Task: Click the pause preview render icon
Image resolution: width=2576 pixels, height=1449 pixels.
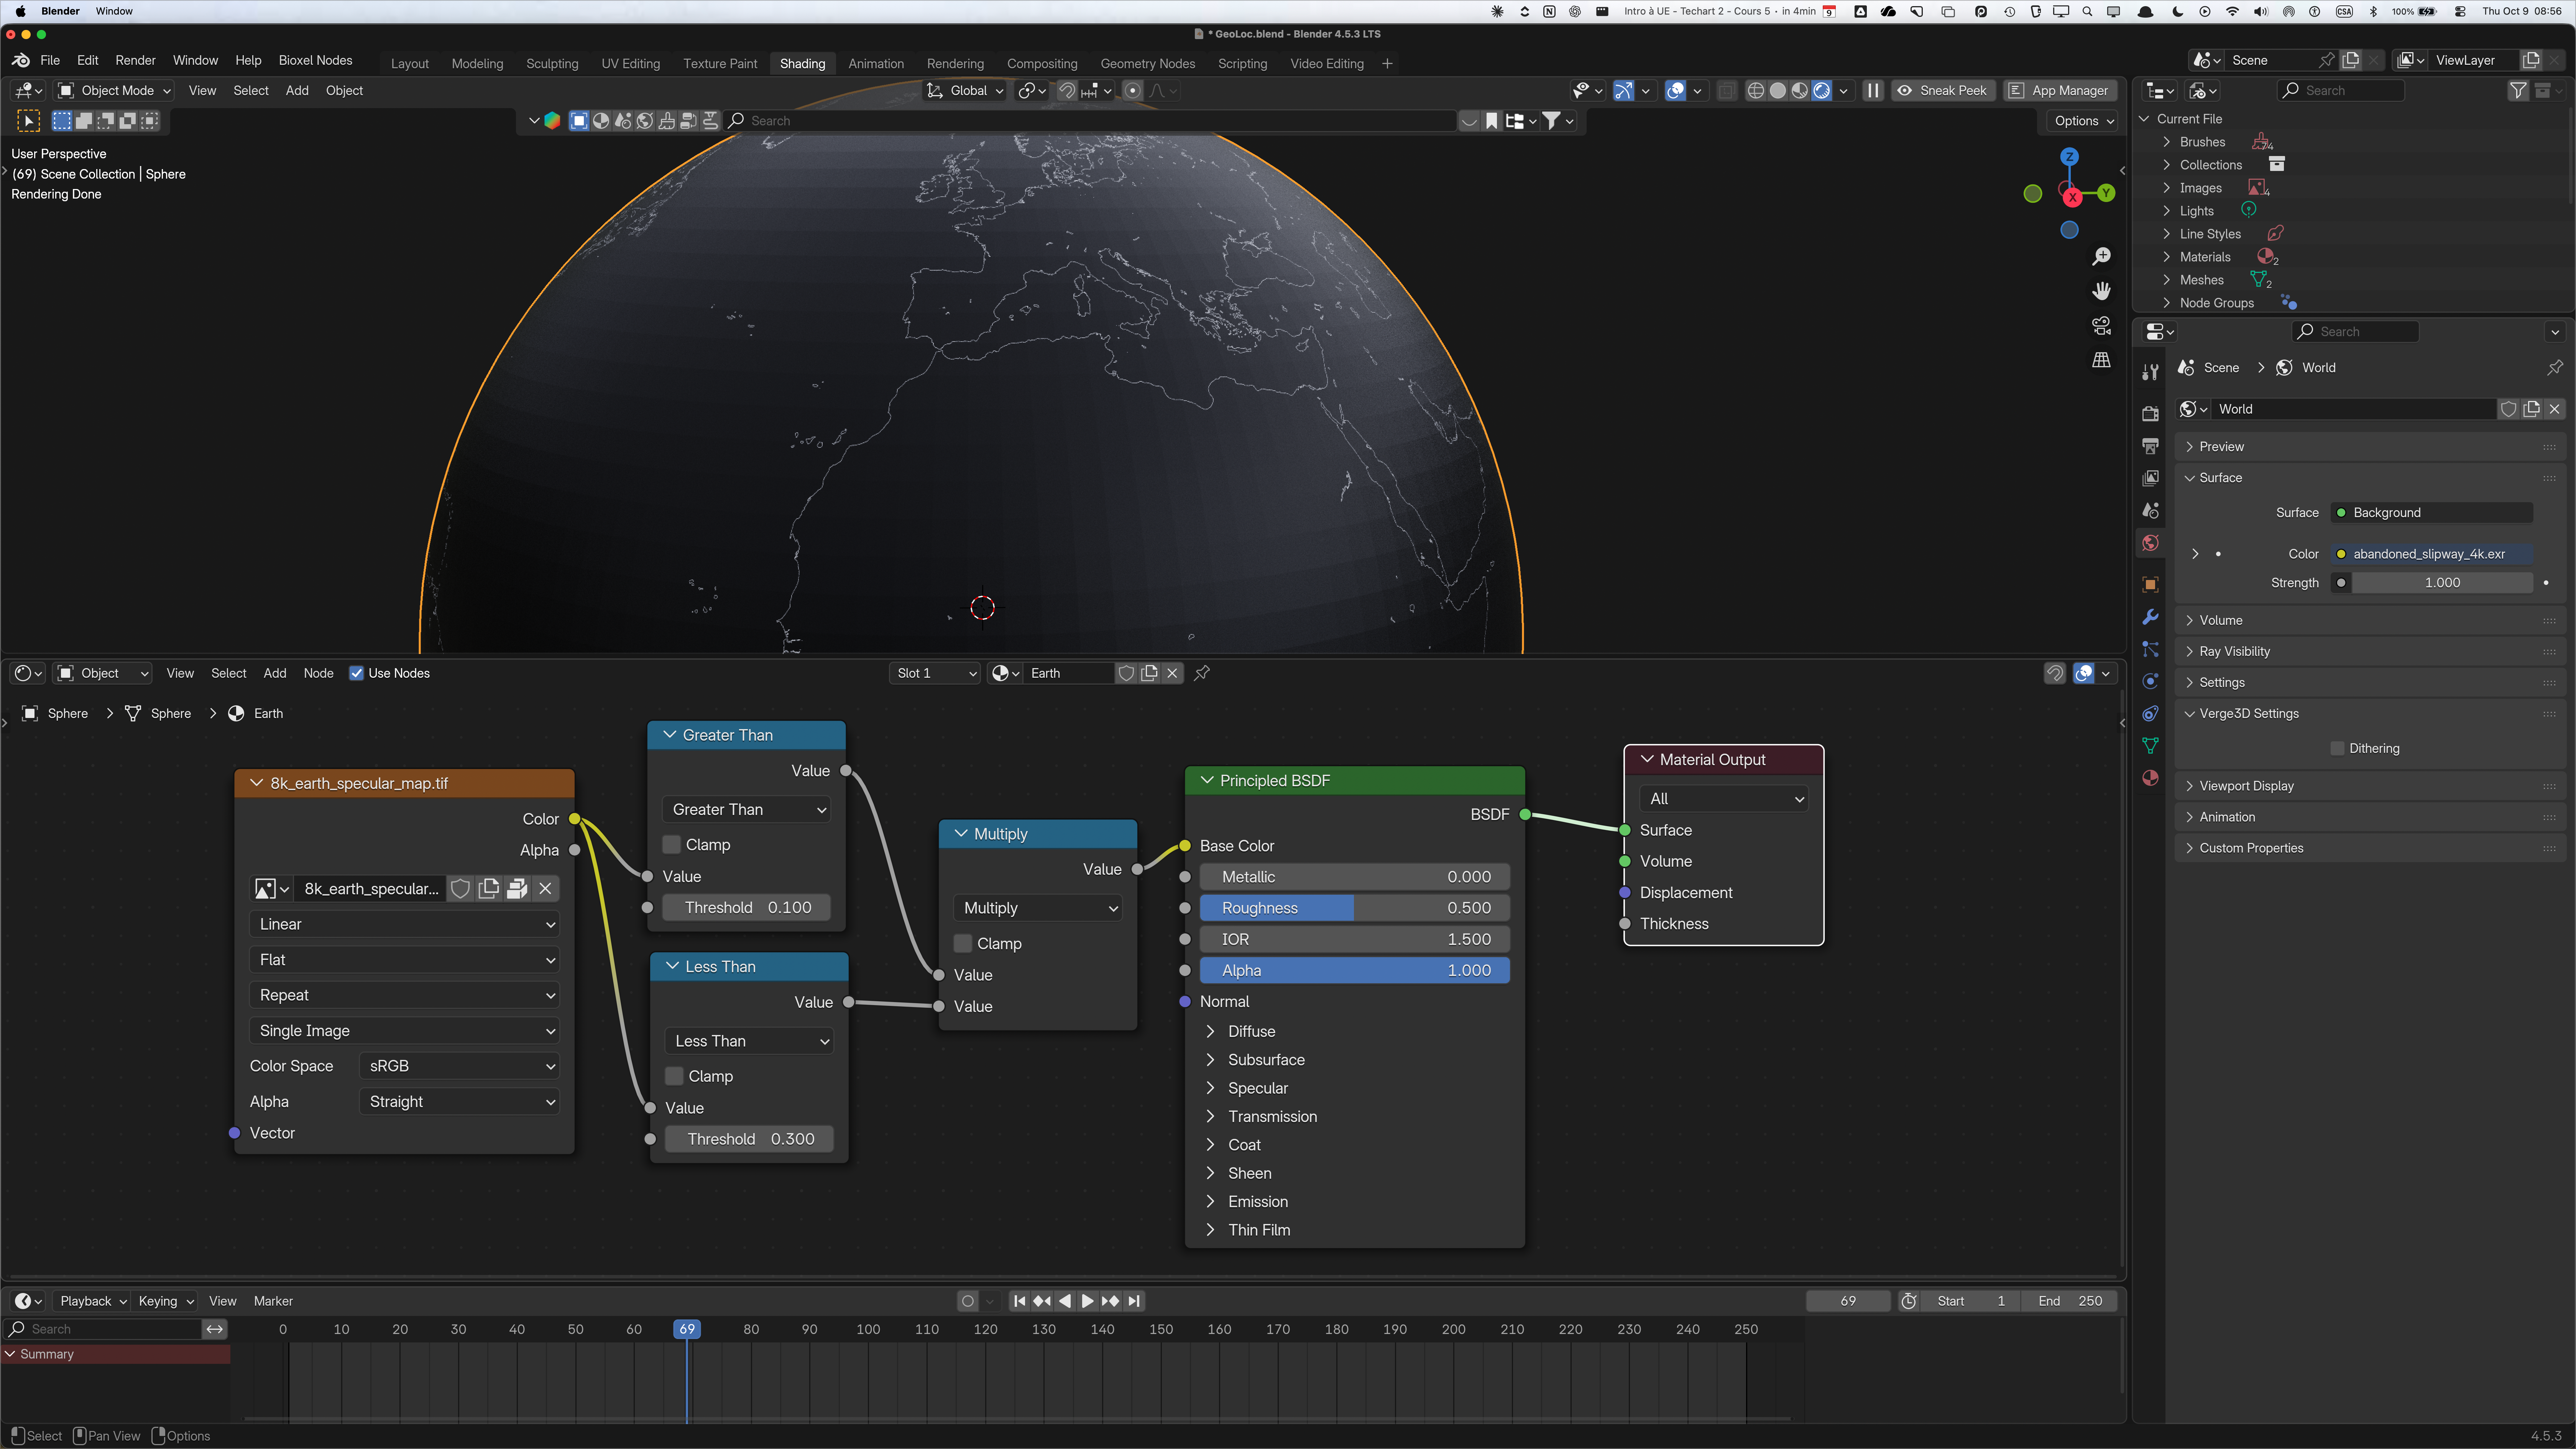Action: [x=1873, y=91]
